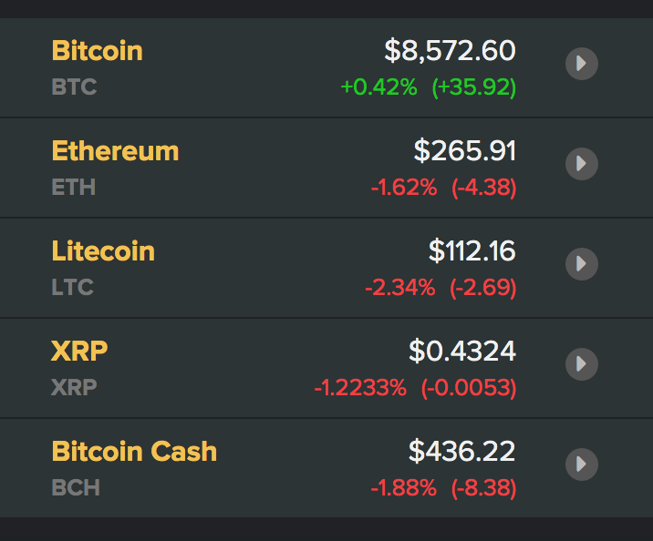Click the green +0.42% Bitcoin change

point(378,88)
